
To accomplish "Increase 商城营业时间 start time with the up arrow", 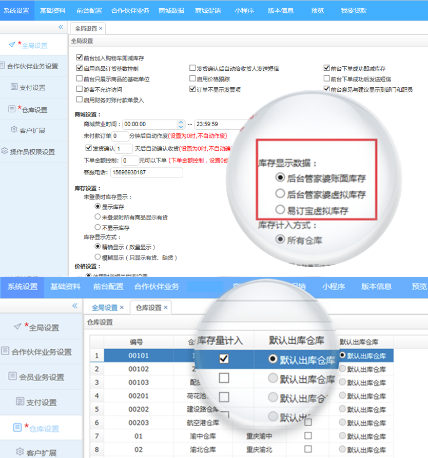I will [181, 122].
